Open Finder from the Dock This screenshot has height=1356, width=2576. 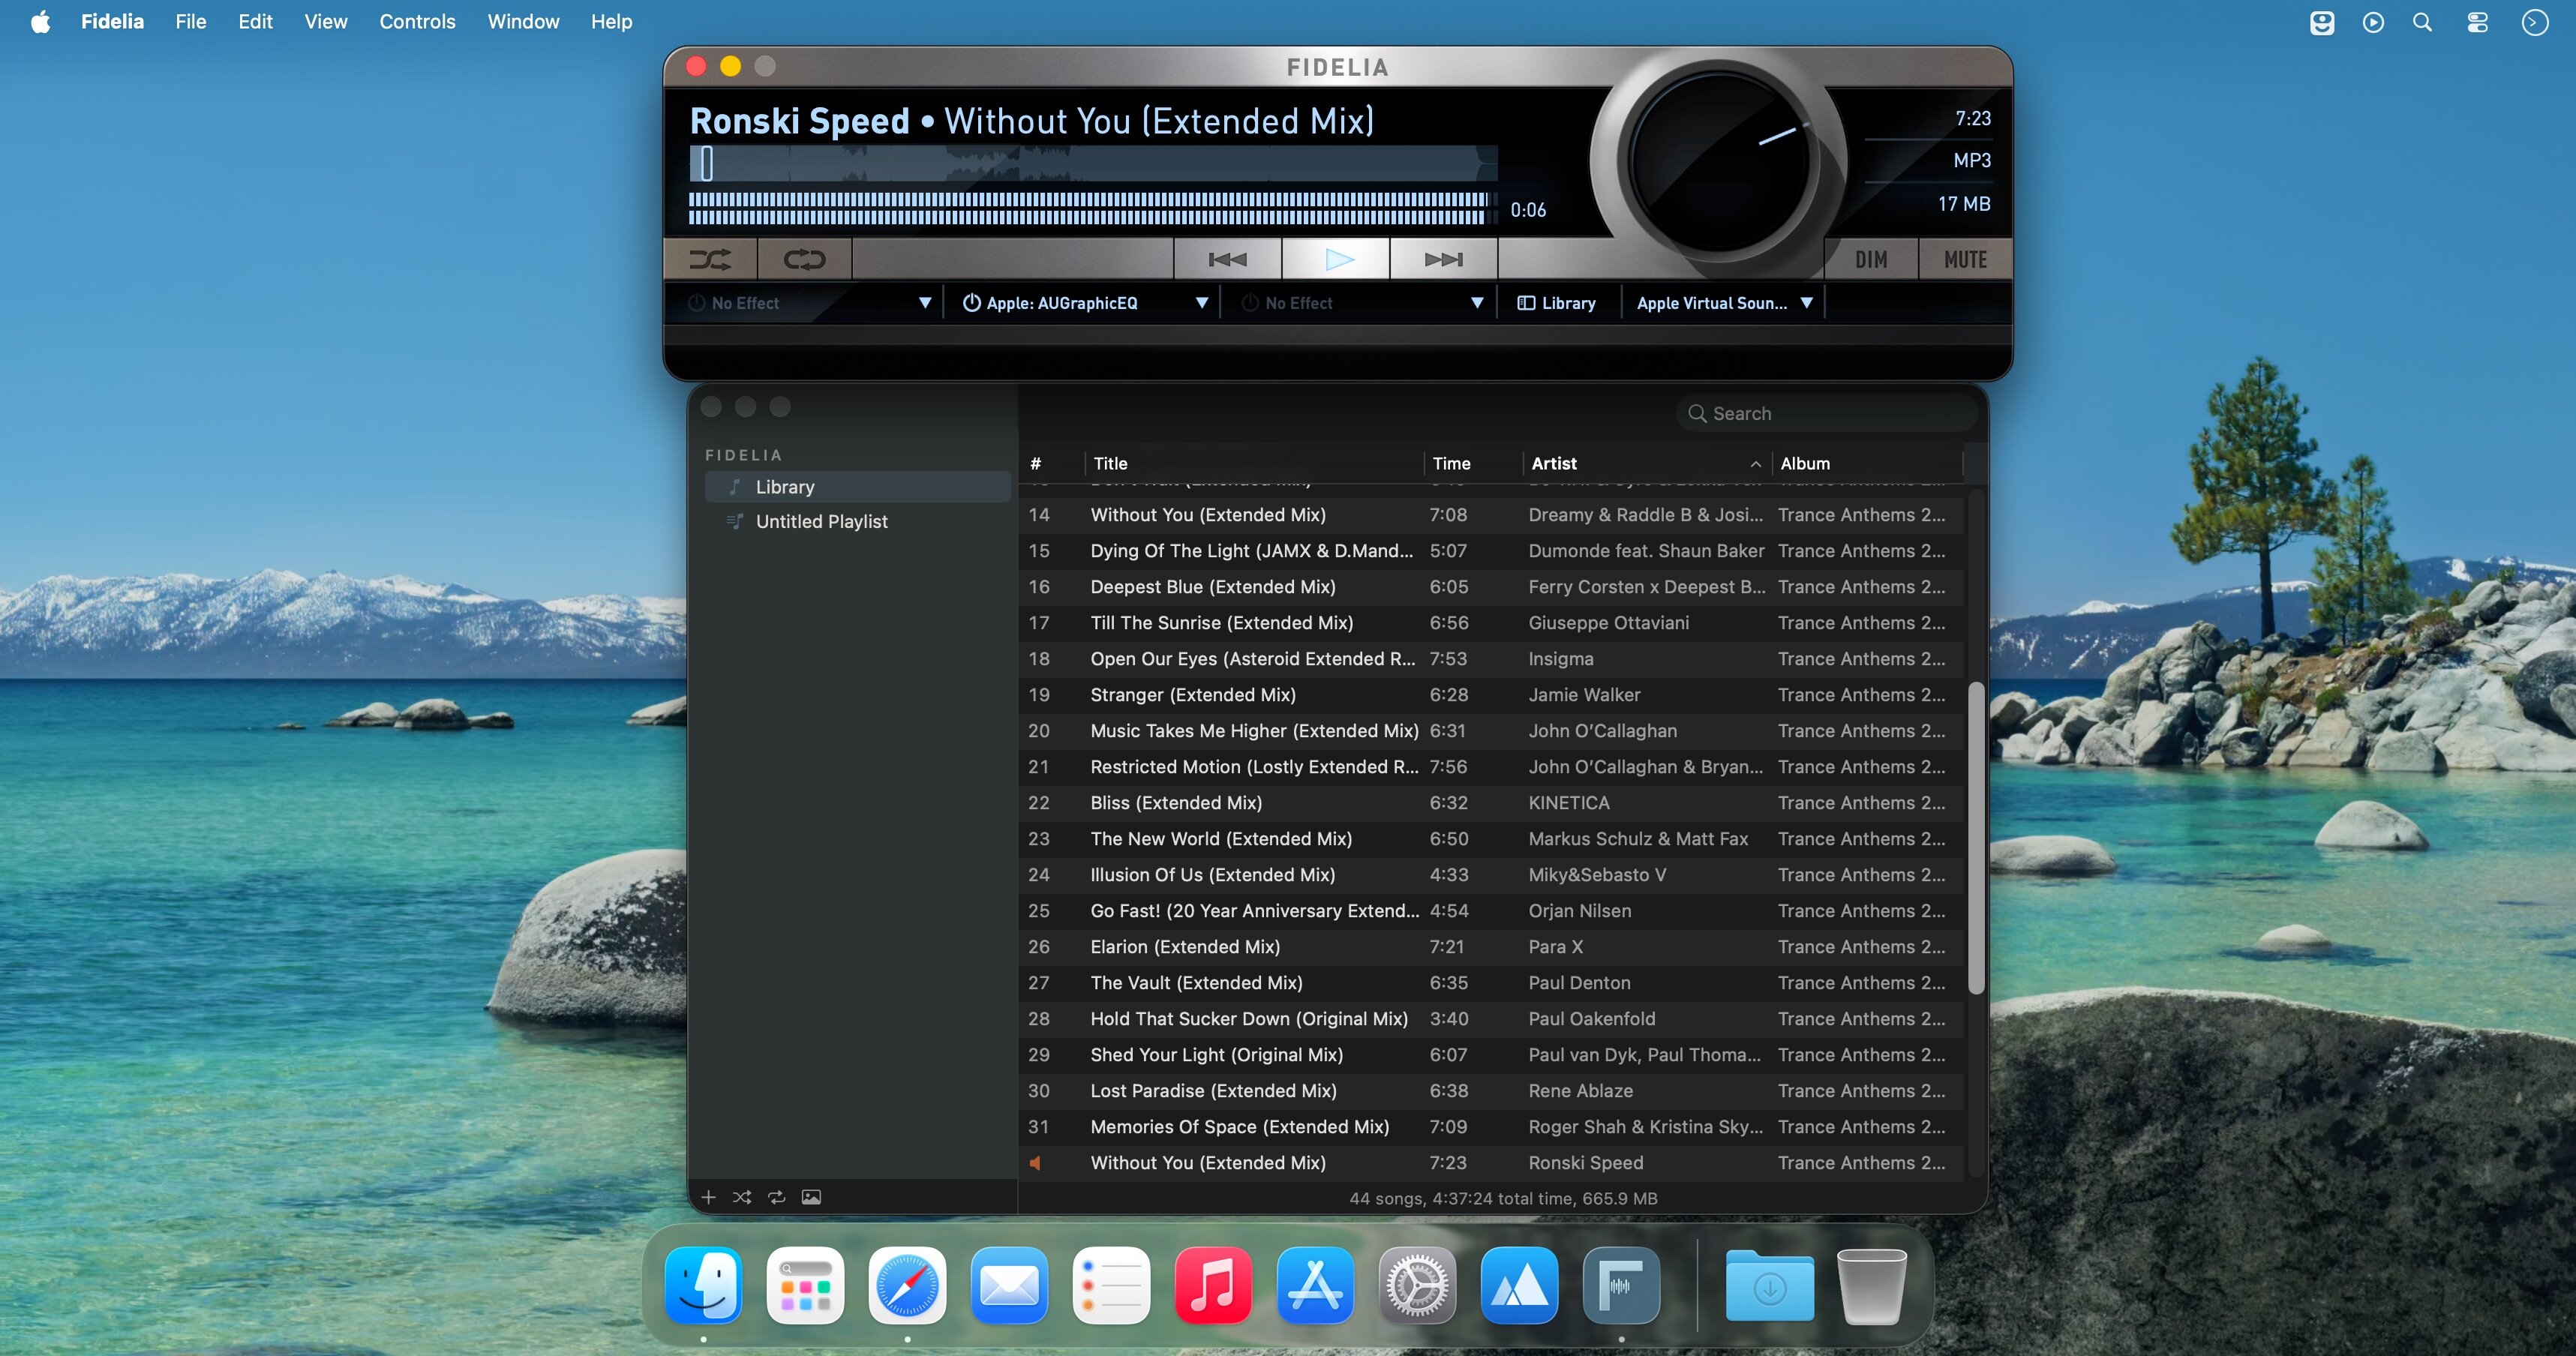pyautogui.click(x=704, y=1285)
